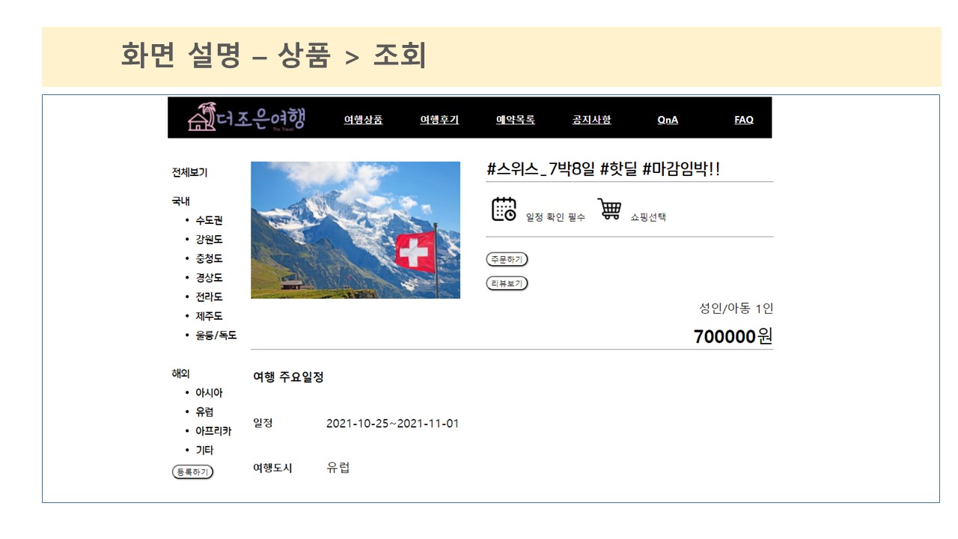Click the date range 2021-10-25~2021-11-01
958x539 pixels.
392,424
